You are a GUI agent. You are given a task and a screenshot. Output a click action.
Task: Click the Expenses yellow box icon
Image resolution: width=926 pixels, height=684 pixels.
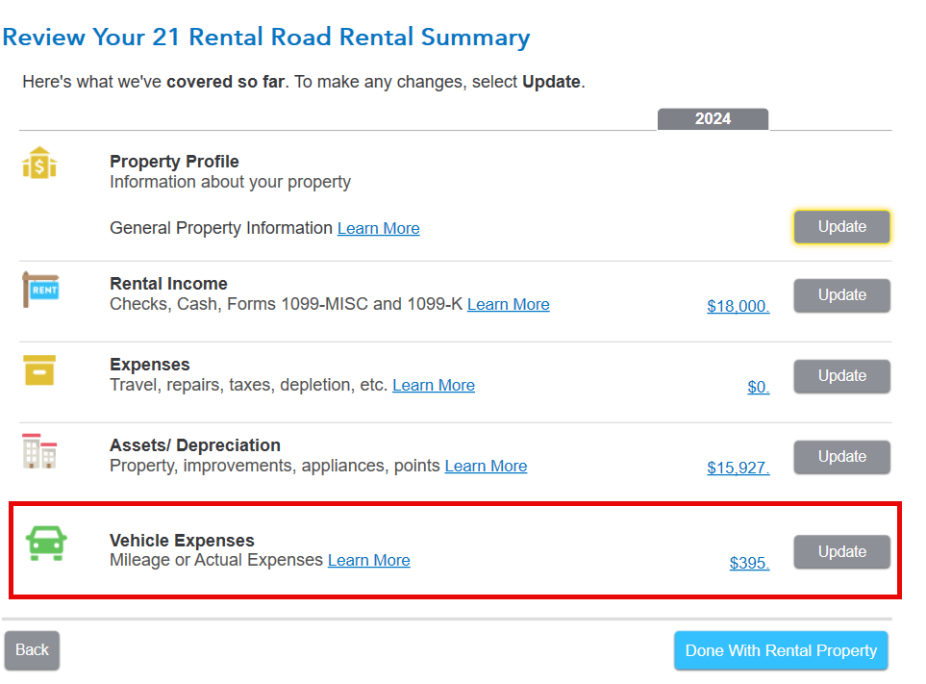[x=39, y=369]
